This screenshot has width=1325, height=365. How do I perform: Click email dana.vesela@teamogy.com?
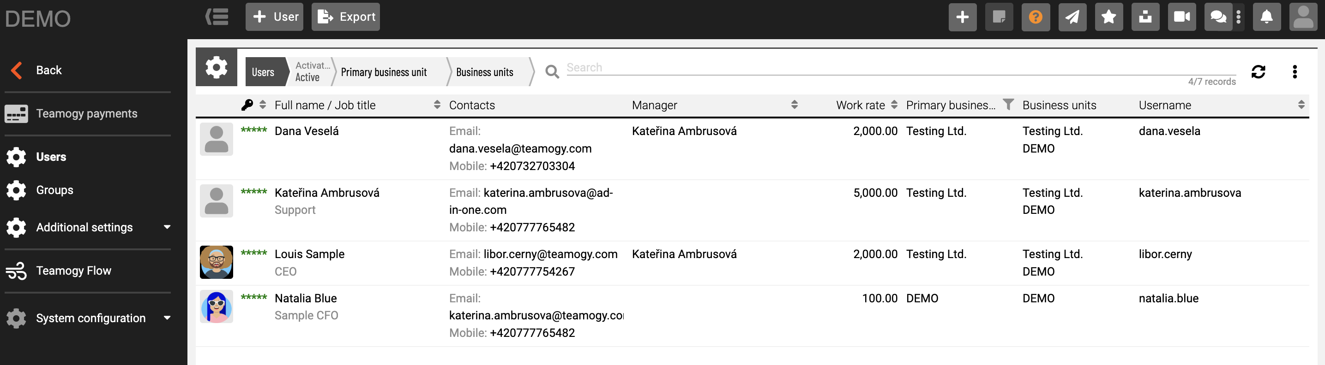520,148
